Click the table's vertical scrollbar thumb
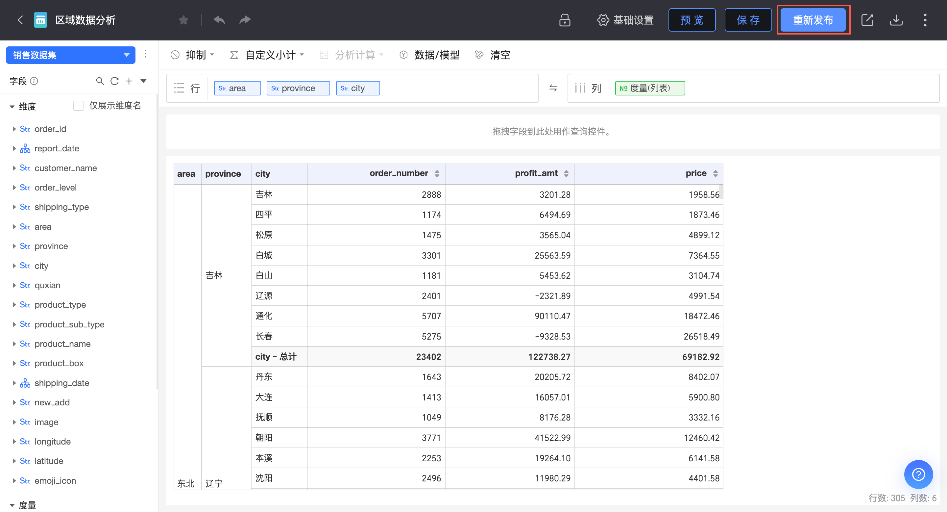 721,191
